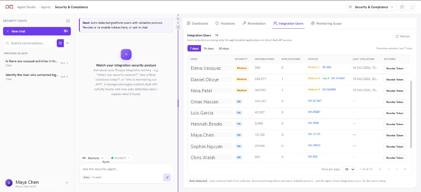Click 'OK 49287' status link
The image size is (421, 192).
(314, 112)
